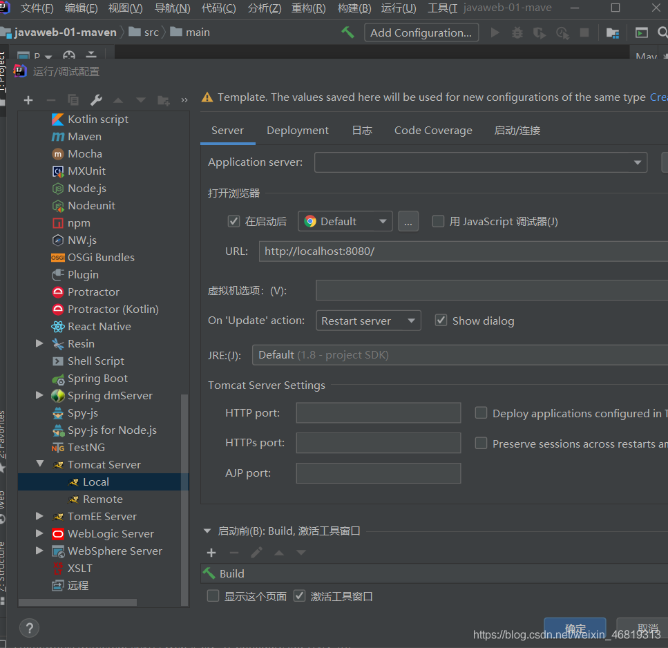Screen dimensions: 668x648
Task: Click the copy configuration icon
Action: (73, 100)
